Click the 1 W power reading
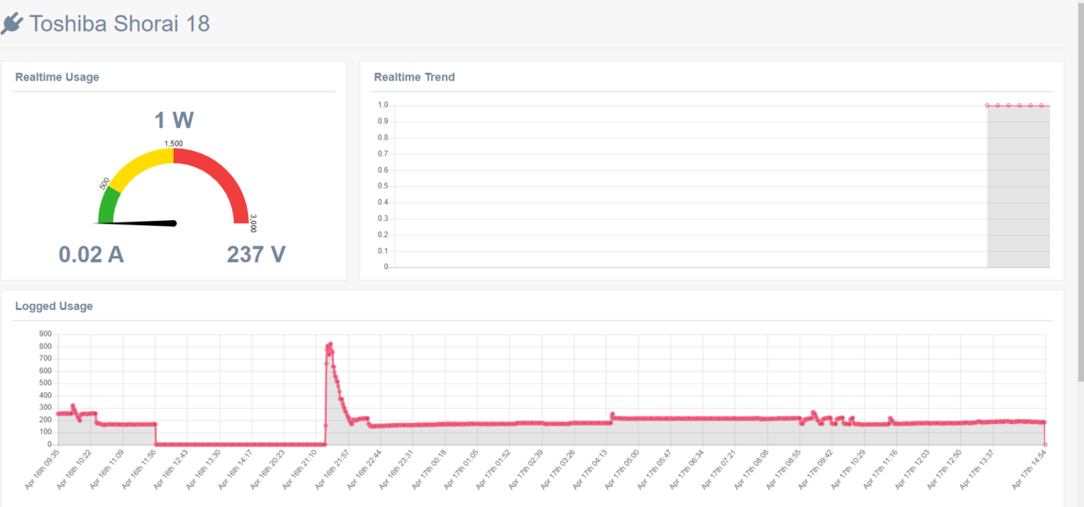The width and height of the screenshot is (1084, 507). click(174, 119)
